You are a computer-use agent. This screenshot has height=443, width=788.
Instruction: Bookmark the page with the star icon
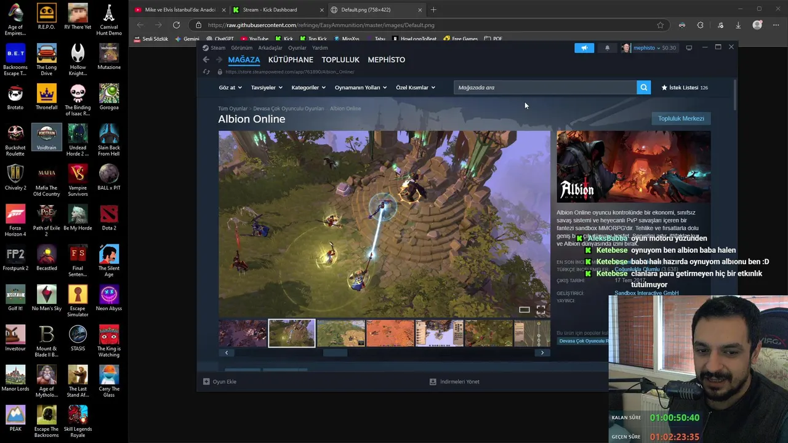660,25
